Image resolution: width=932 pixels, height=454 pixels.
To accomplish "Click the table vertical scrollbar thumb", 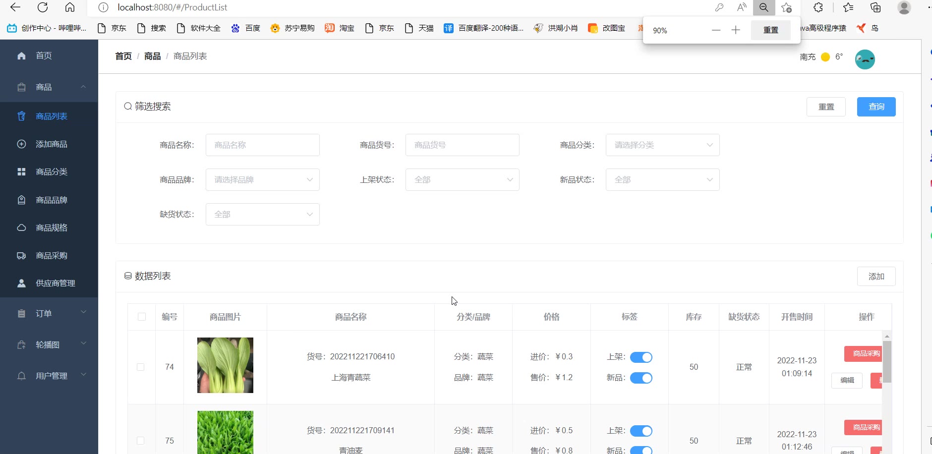I will pos(887,362).
